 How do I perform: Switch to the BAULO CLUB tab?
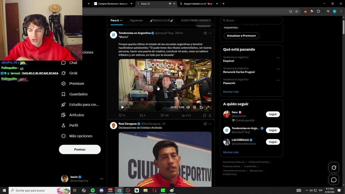(x=162, y=20)
